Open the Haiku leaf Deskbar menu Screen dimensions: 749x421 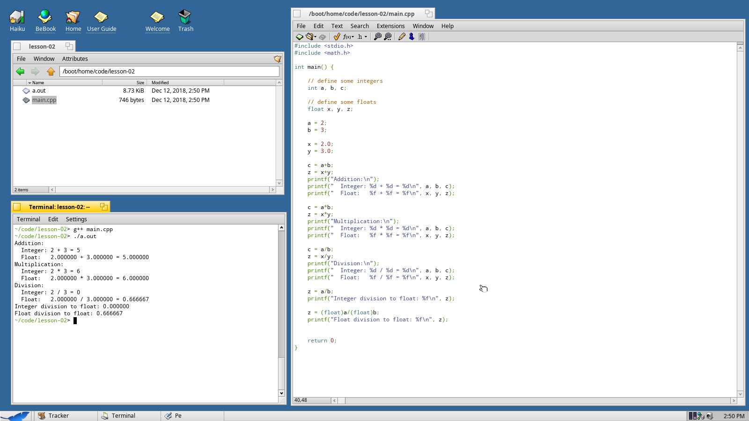16,416
